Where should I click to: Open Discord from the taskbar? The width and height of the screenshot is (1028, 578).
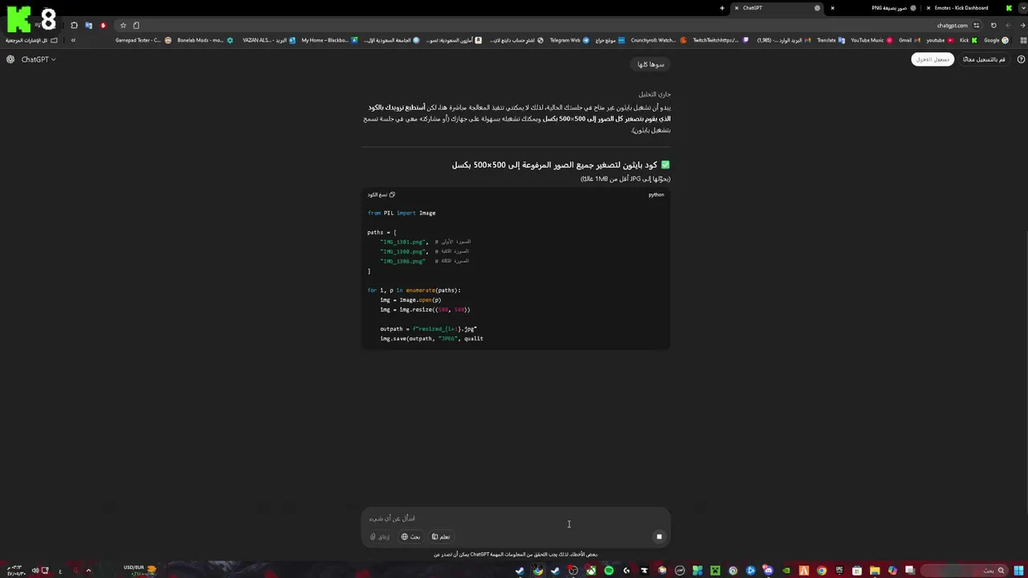point(768,571)
